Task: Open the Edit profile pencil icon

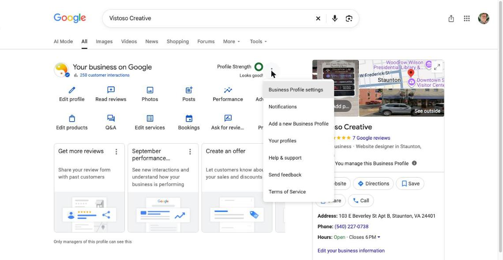Action: (x=72, y=90)
